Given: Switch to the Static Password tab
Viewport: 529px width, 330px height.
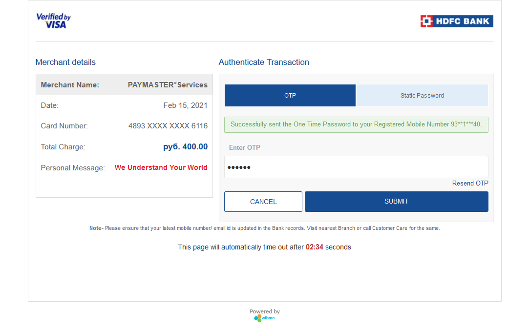Looking at the screenshot, I should (422, 95).
